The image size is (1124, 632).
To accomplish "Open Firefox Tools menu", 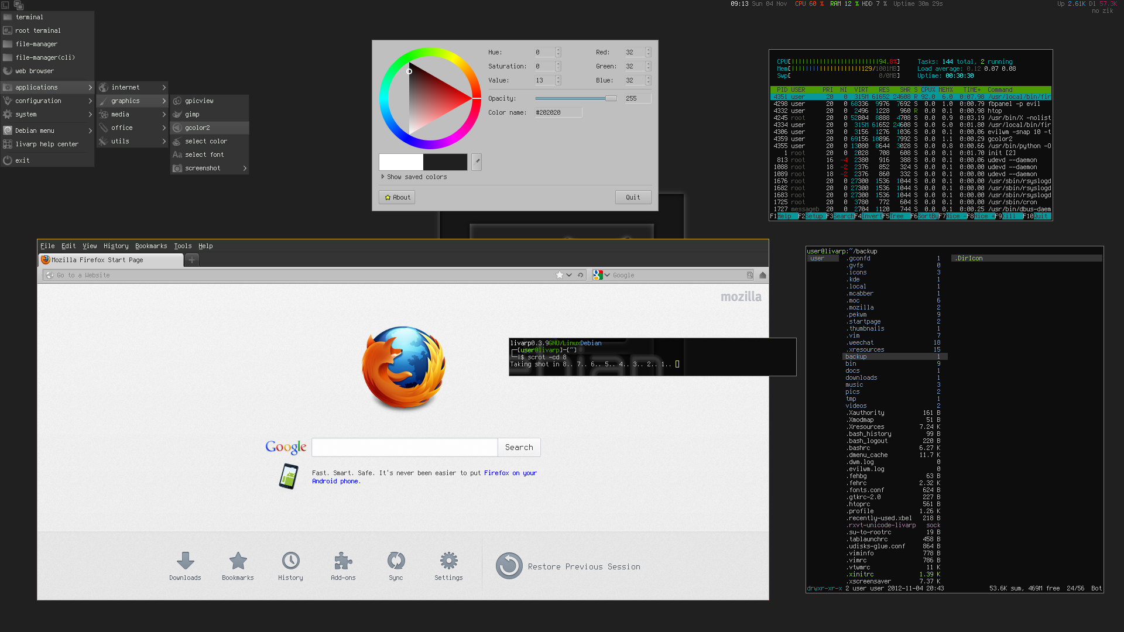I will (183, 246).
